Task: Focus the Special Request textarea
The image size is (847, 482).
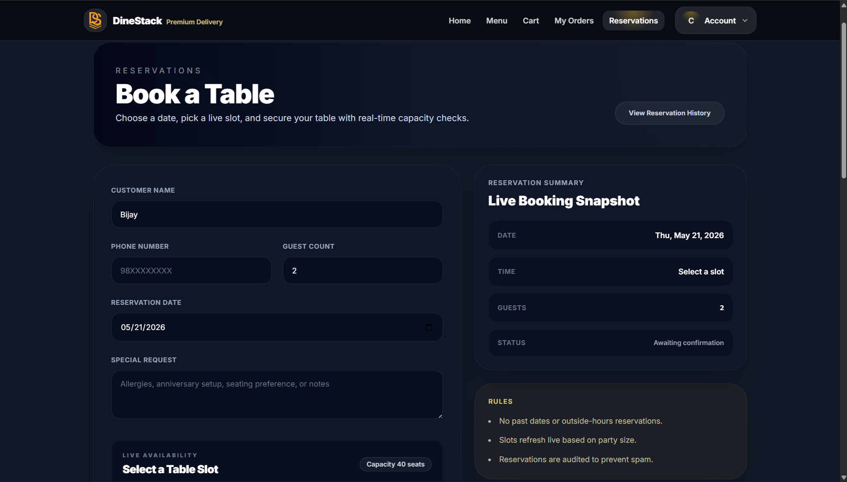Action: tap(277, 395)
